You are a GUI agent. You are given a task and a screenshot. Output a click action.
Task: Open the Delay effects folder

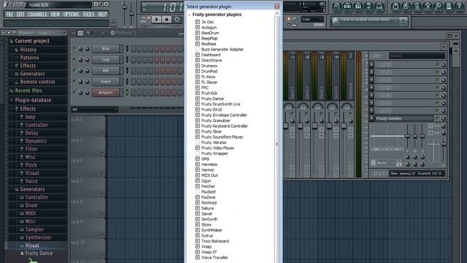(x=31, y=133)
